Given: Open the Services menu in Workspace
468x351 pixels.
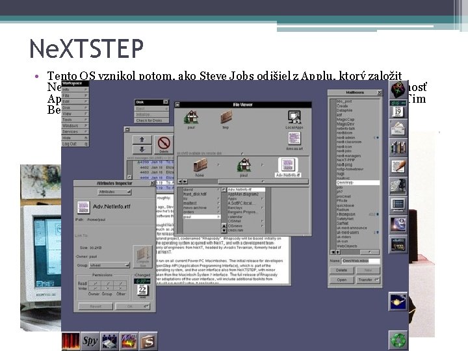Looking at the screenshot, I should [75, 131].
